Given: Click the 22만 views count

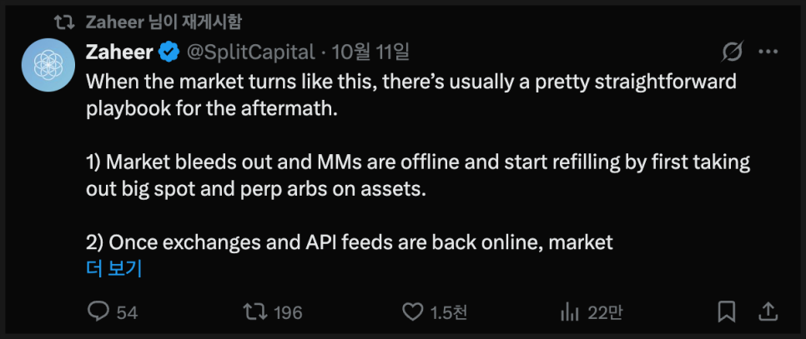Looking at the screenshot, I should click(x=604, y=312).
